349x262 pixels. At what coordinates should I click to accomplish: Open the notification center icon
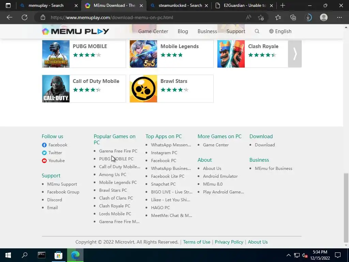coord(338,255)
